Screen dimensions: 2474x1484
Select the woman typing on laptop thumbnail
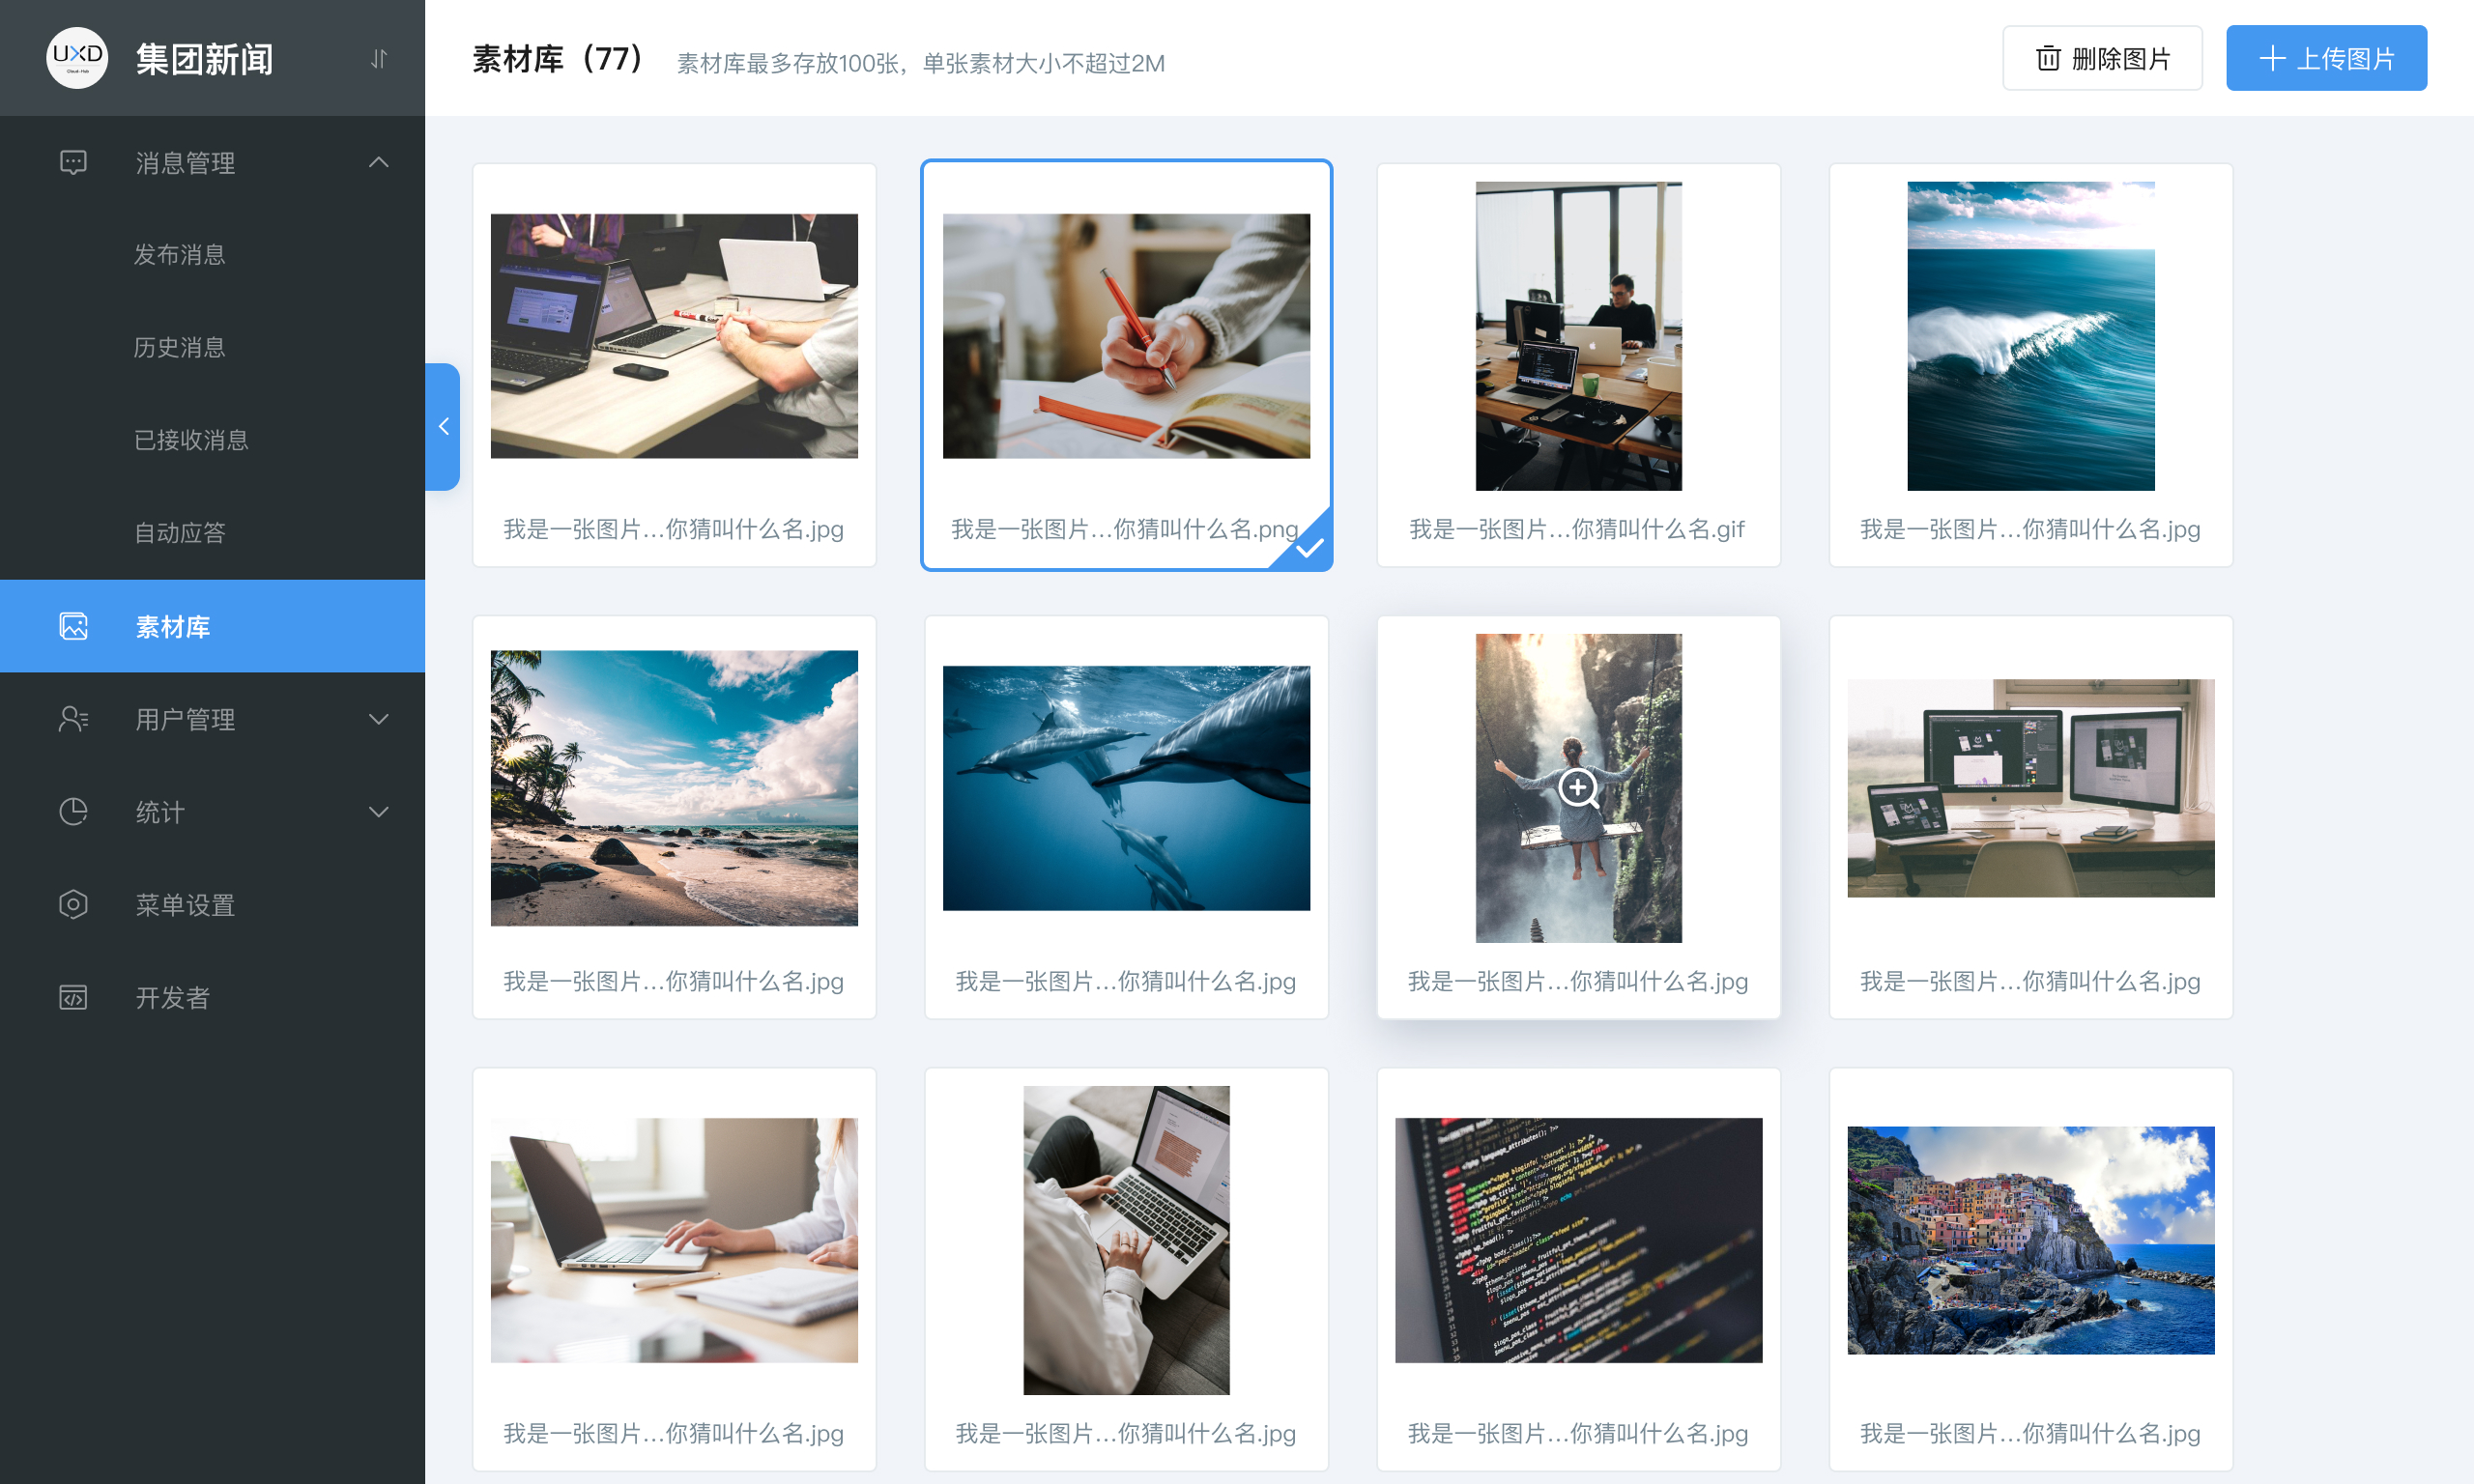tap(674, 1240)
